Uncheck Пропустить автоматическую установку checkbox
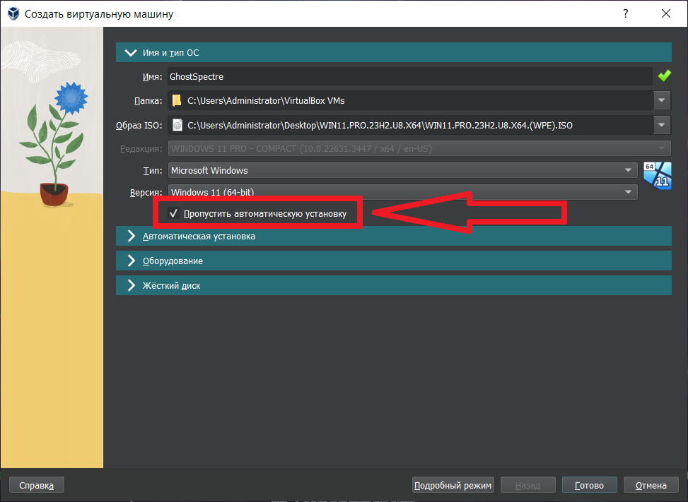Image resolution: width=688 pixels, height=502 pixels. pyautogui.click(x=173, y=213)
